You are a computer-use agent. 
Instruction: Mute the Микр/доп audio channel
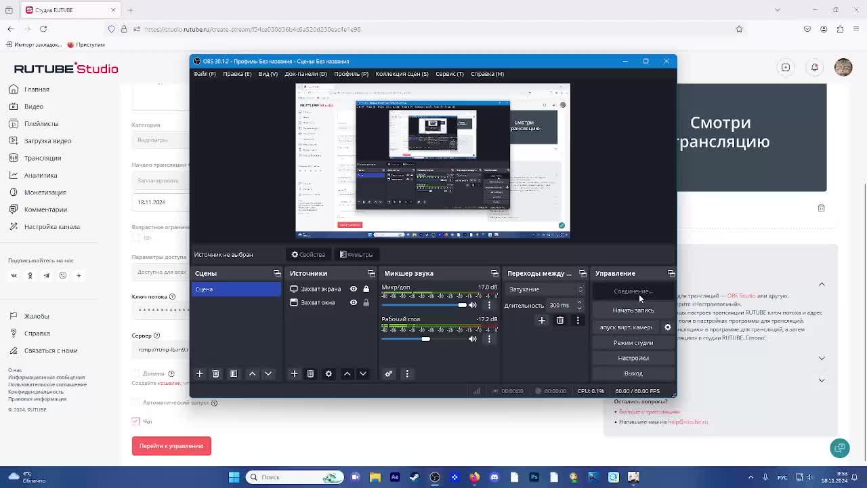pos(473,305)
